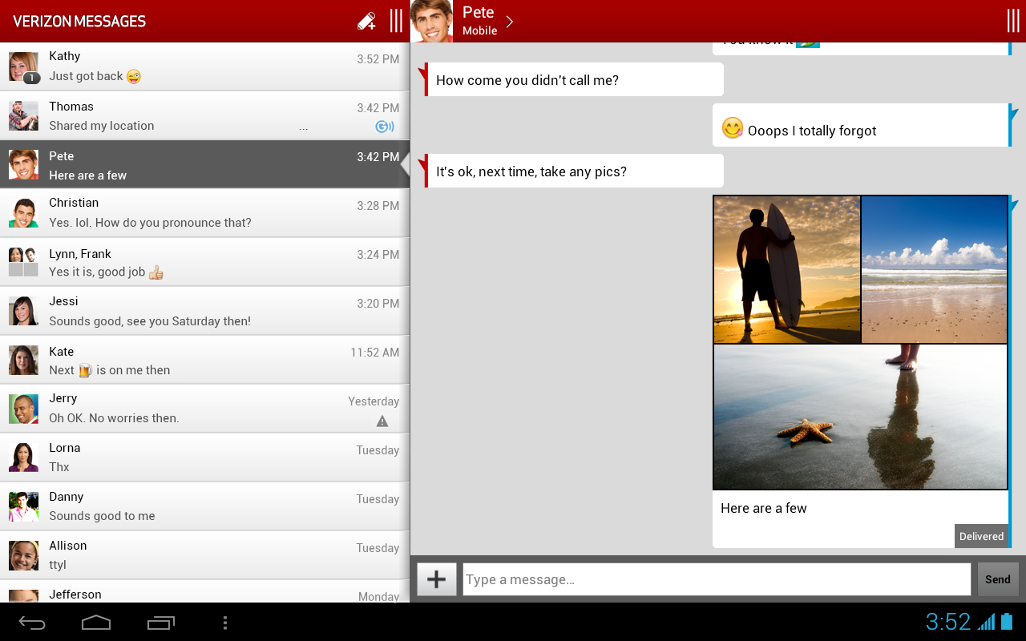
Task: Tap the back navigation arrow in system bar
Action: [x=32, y=622]
